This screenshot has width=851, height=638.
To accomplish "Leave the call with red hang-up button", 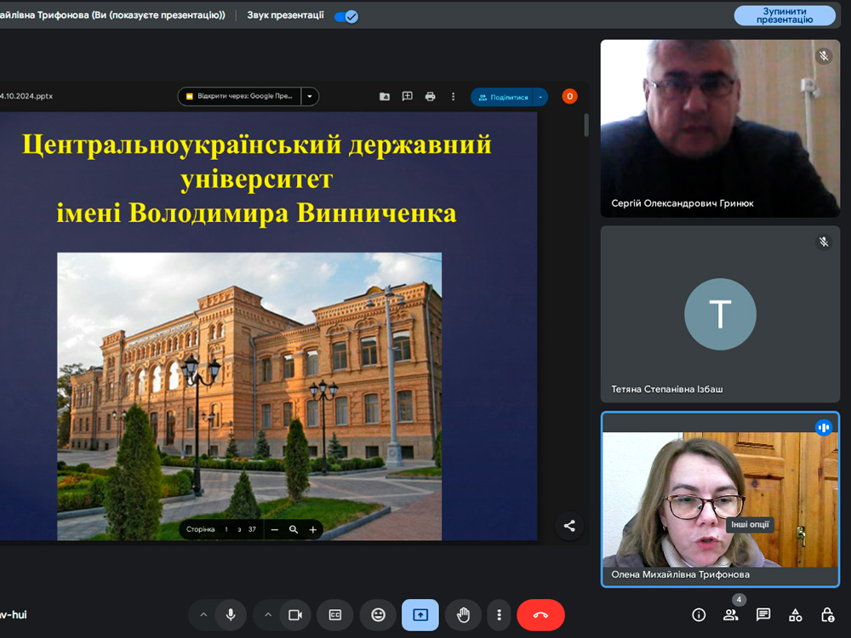I will pos(540,614).
